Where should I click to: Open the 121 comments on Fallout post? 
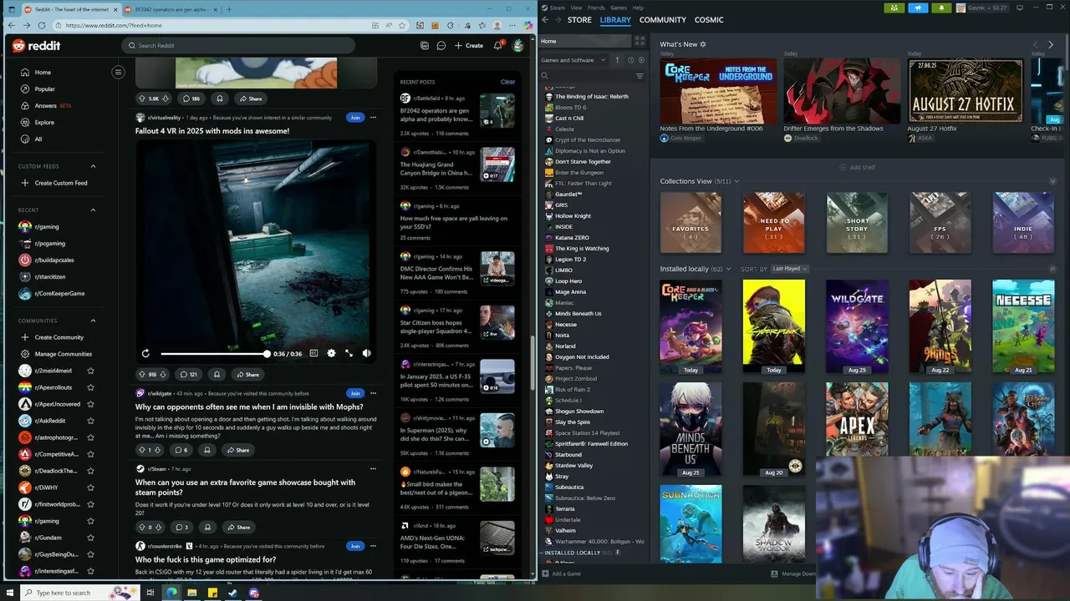tap(188, 375)
